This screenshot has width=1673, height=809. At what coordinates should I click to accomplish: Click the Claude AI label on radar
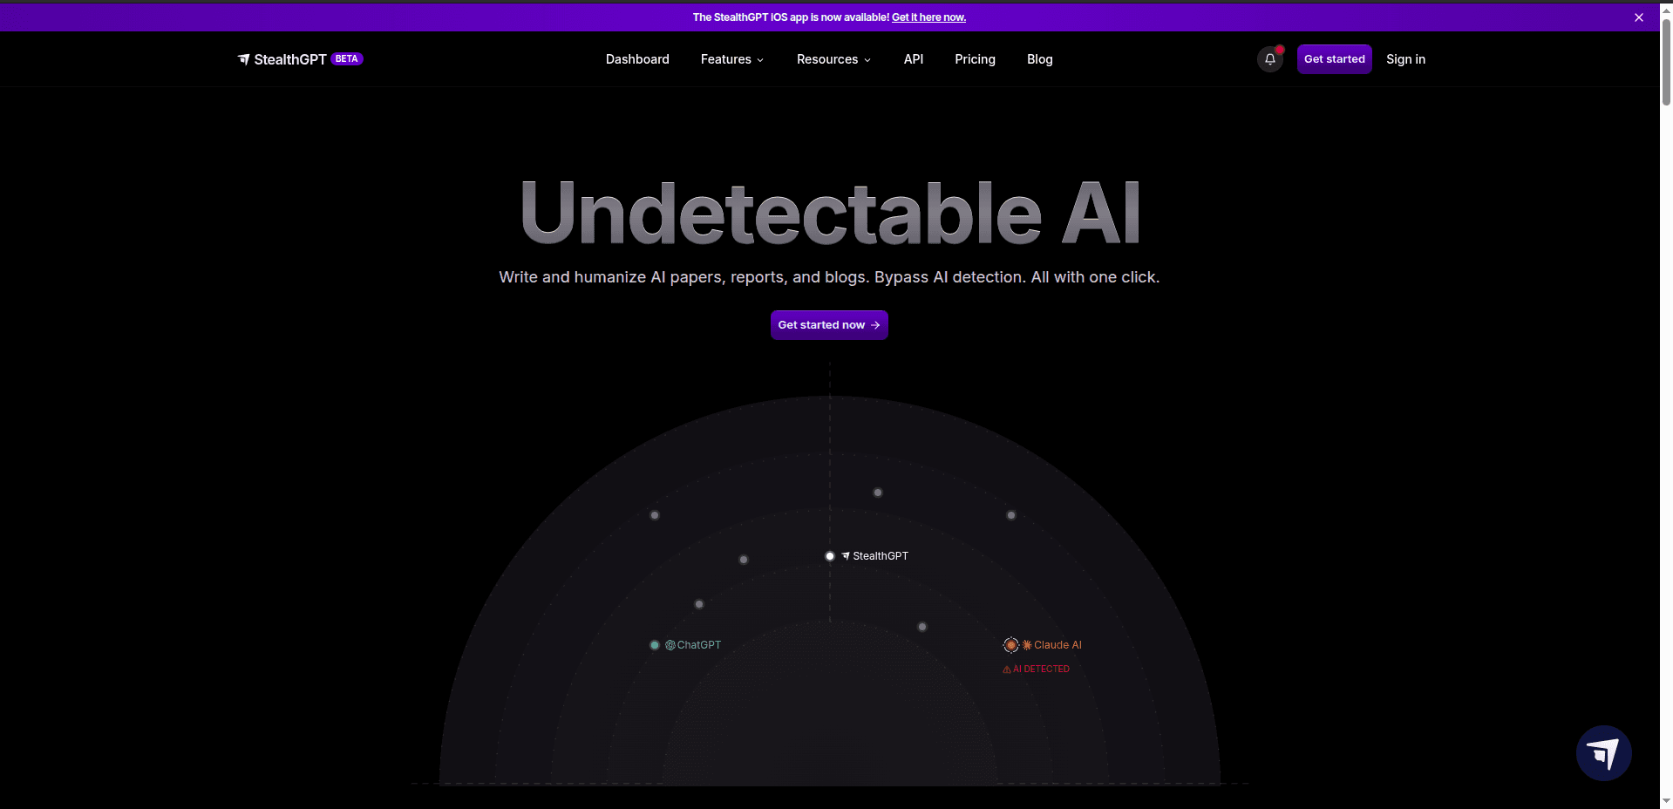click(1058, 645)
